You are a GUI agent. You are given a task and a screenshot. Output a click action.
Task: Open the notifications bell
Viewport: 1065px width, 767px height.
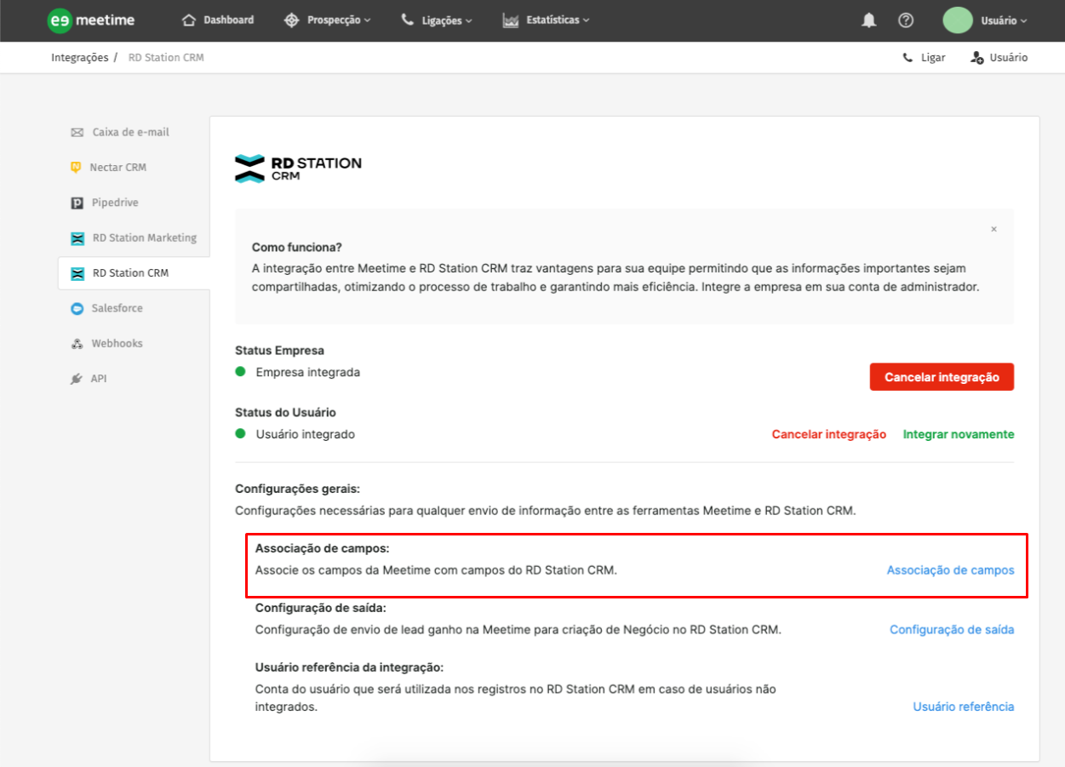(x=869, y=20)
